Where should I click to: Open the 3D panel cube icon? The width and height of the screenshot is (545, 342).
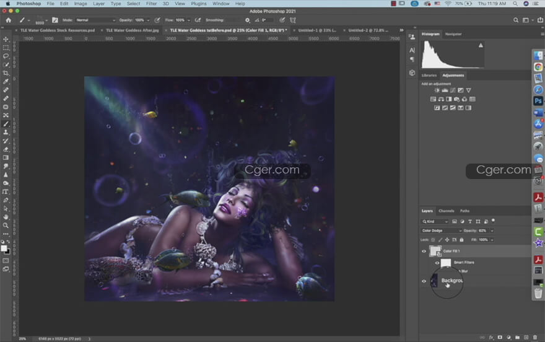tap(412, 72)
